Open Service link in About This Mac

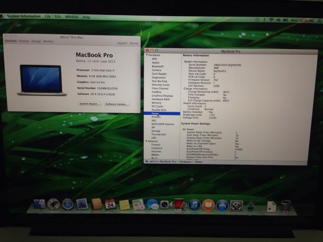point(134,43)
